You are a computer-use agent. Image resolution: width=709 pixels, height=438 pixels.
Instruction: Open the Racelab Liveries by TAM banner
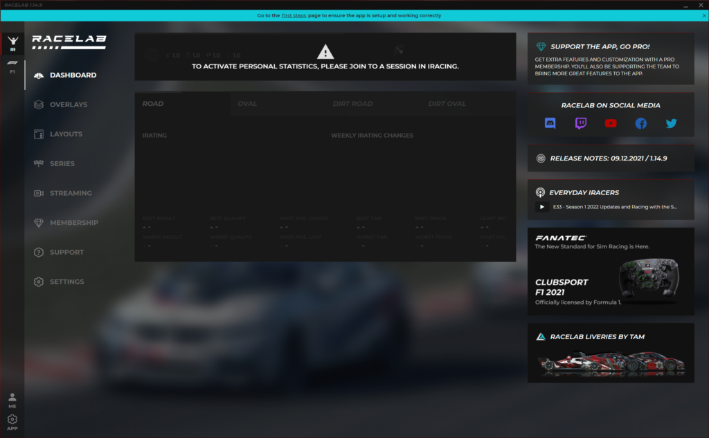(x=611, y=353)
